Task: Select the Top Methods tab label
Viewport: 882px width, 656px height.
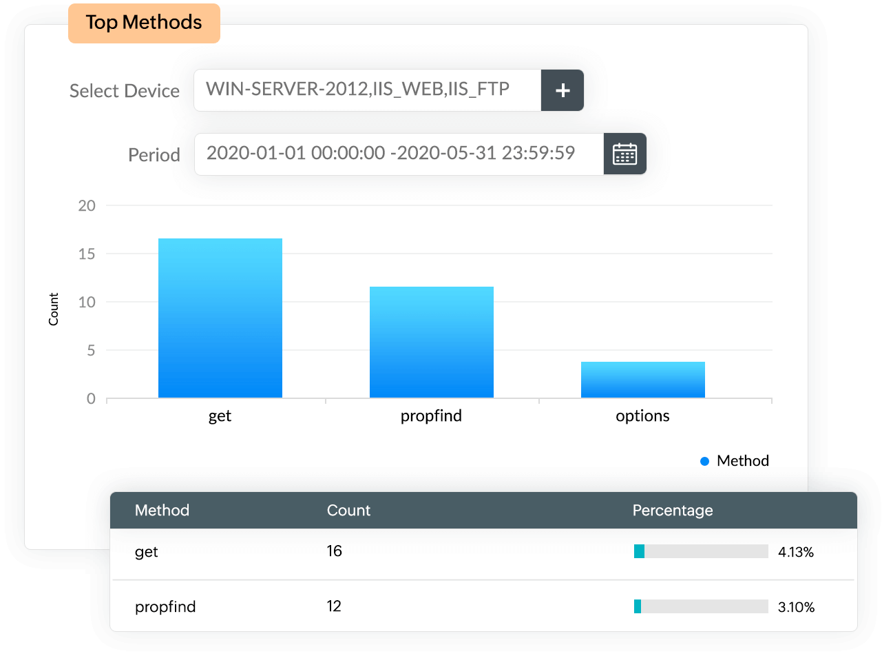Action: (144, 23)
